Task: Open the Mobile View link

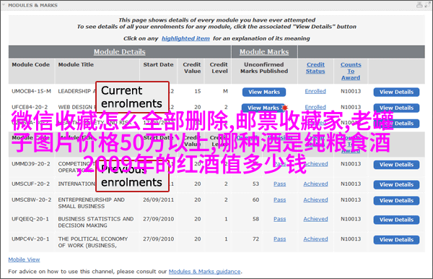Action: (x=24, y=259)
